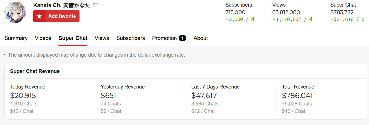Add the channel to favorites

[56, 16]
